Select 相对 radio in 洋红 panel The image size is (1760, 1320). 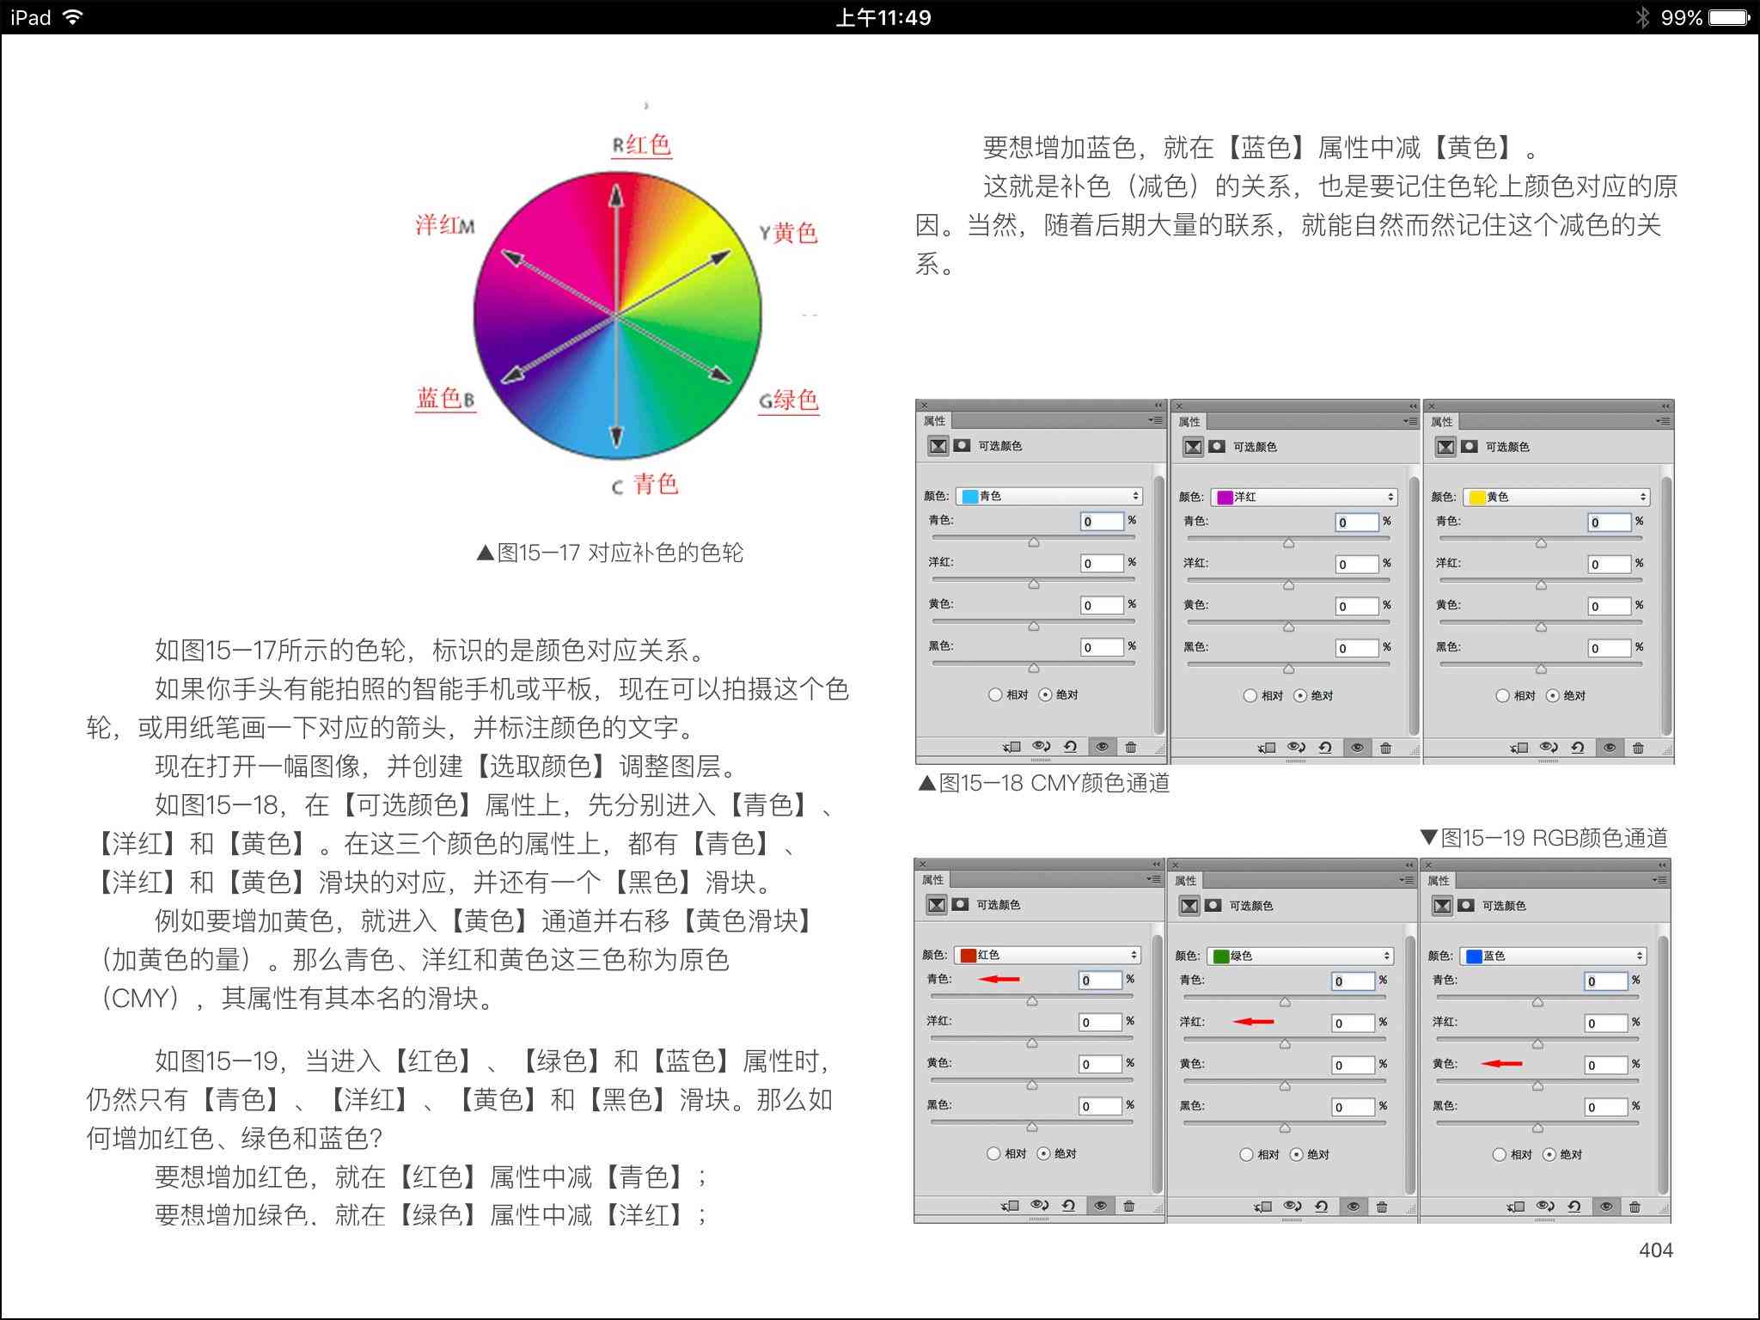point(1250,695)
